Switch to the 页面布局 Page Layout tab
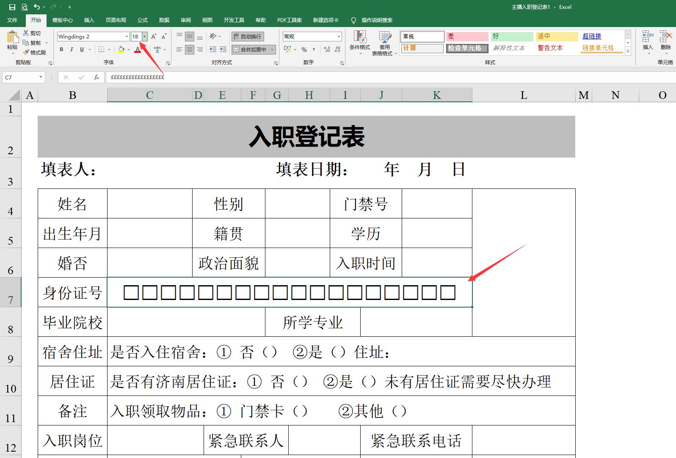This screenshot has height=458, width=676. [116, 20]
